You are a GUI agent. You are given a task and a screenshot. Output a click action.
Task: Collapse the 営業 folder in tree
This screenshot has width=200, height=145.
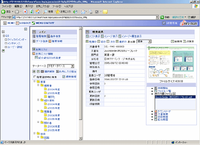[34, 81]
